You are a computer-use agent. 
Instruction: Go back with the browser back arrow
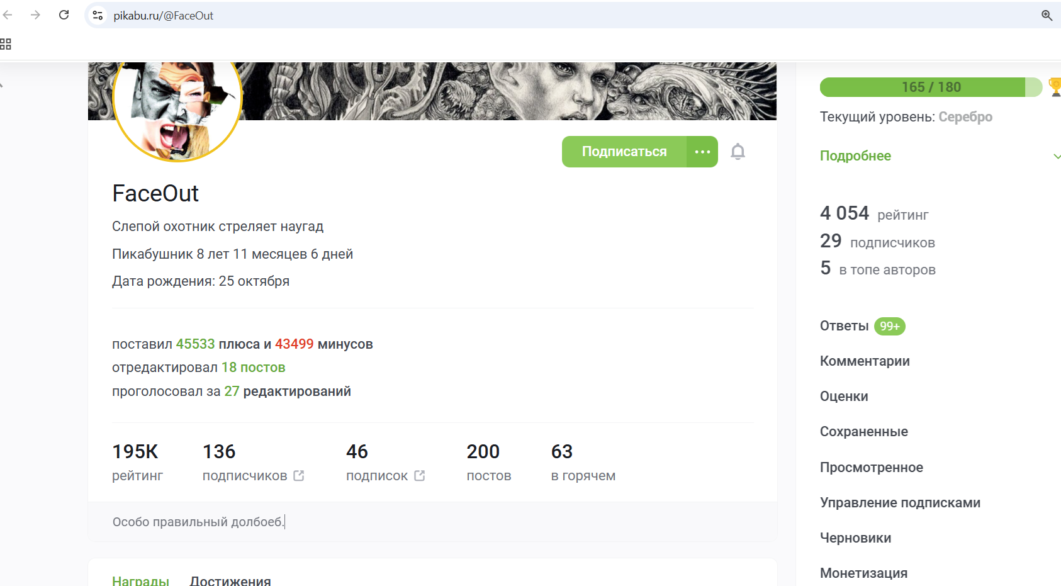click(x=8, y=15)
